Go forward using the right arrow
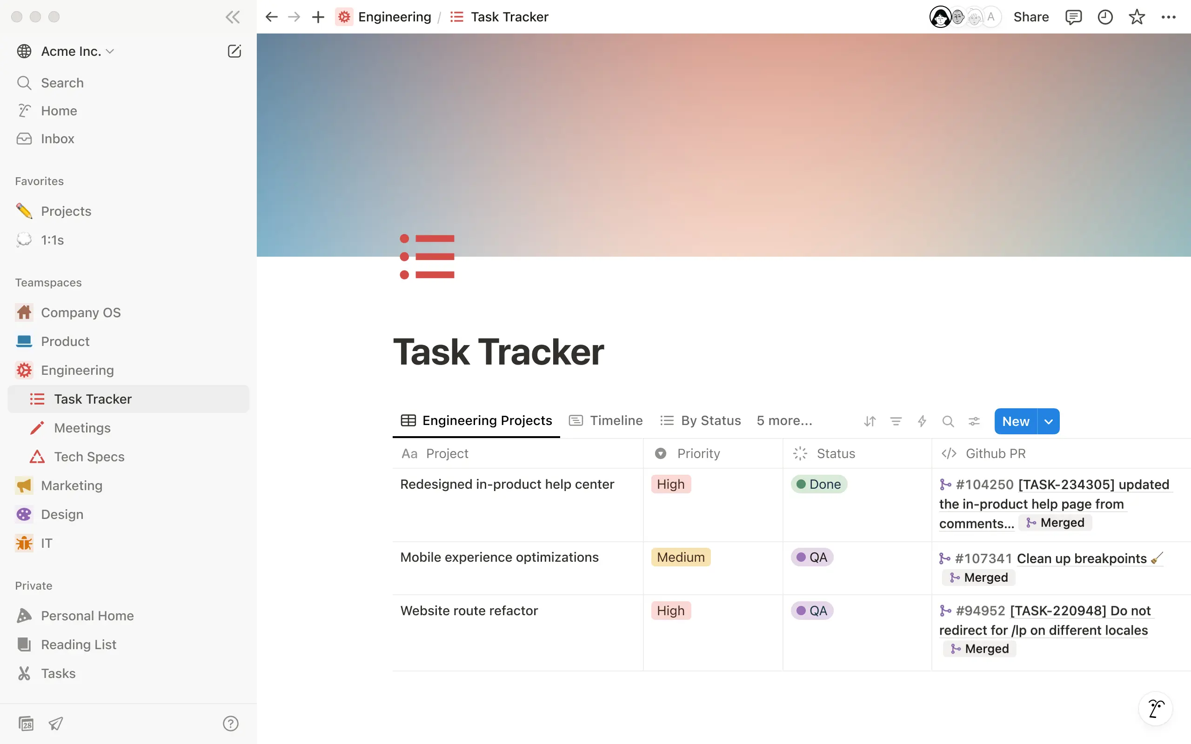 pyautogui.click(x=294, y=17)
